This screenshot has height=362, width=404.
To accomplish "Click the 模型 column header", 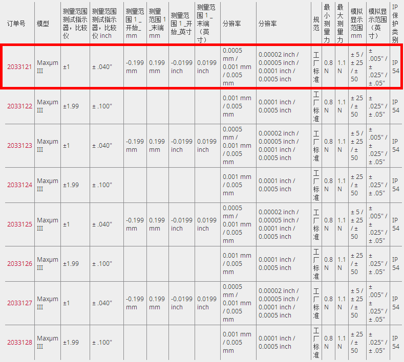I will 43,24.
